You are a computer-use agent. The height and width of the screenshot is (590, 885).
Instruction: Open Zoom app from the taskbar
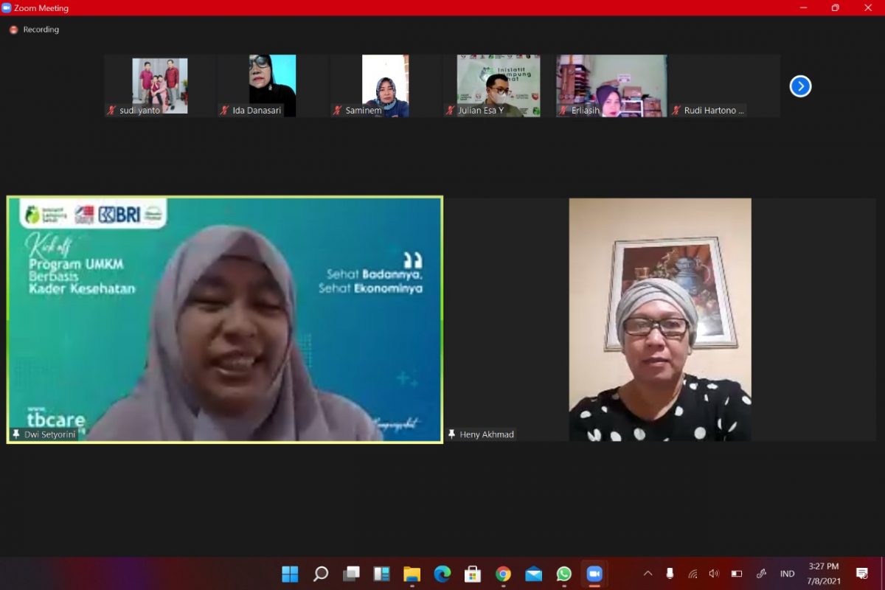point(594,574)
